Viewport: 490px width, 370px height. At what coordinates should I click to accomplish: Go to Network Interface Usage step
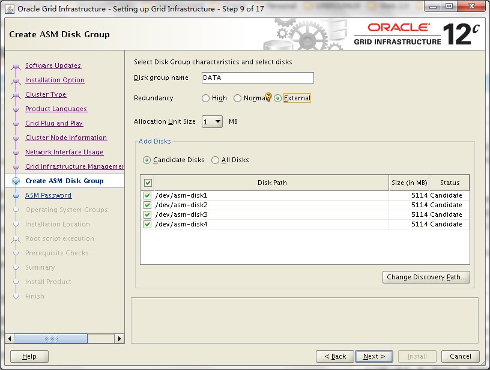pyautogui.click(x=64, y=152)
